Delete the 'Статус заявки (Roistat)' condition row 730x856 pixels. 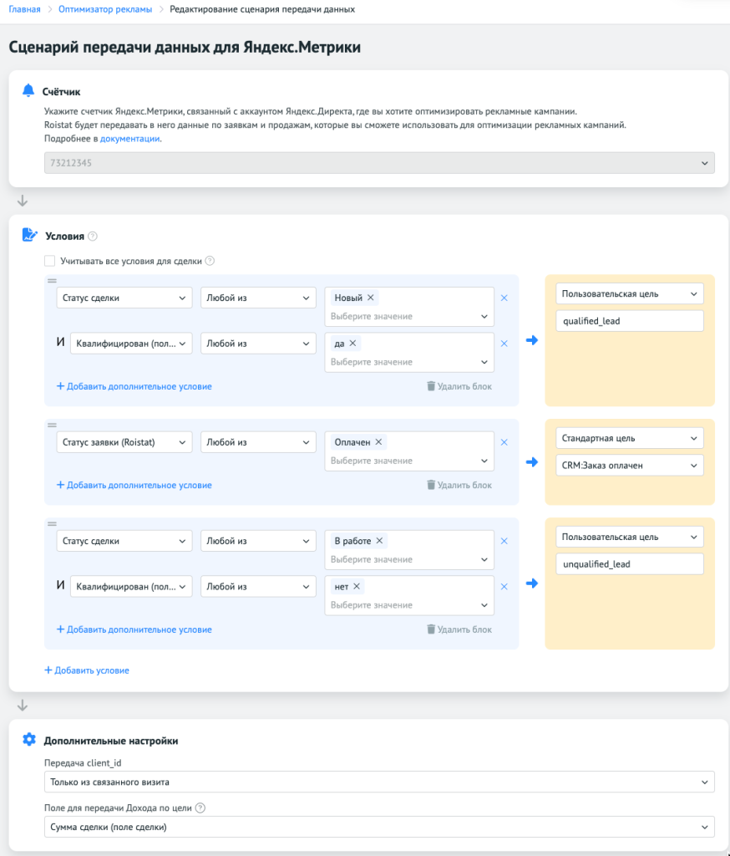point(504,442)
